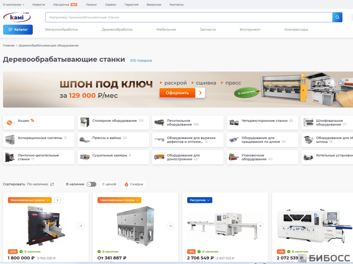The width and height of the screenshot is (353, 264).
Task: Open the grey aspiration unit product thumbnail
Action: click(x=136, y=226)
